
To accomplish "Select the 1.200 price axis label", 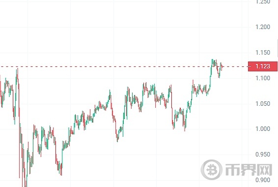I will click(x=263, y=27).
